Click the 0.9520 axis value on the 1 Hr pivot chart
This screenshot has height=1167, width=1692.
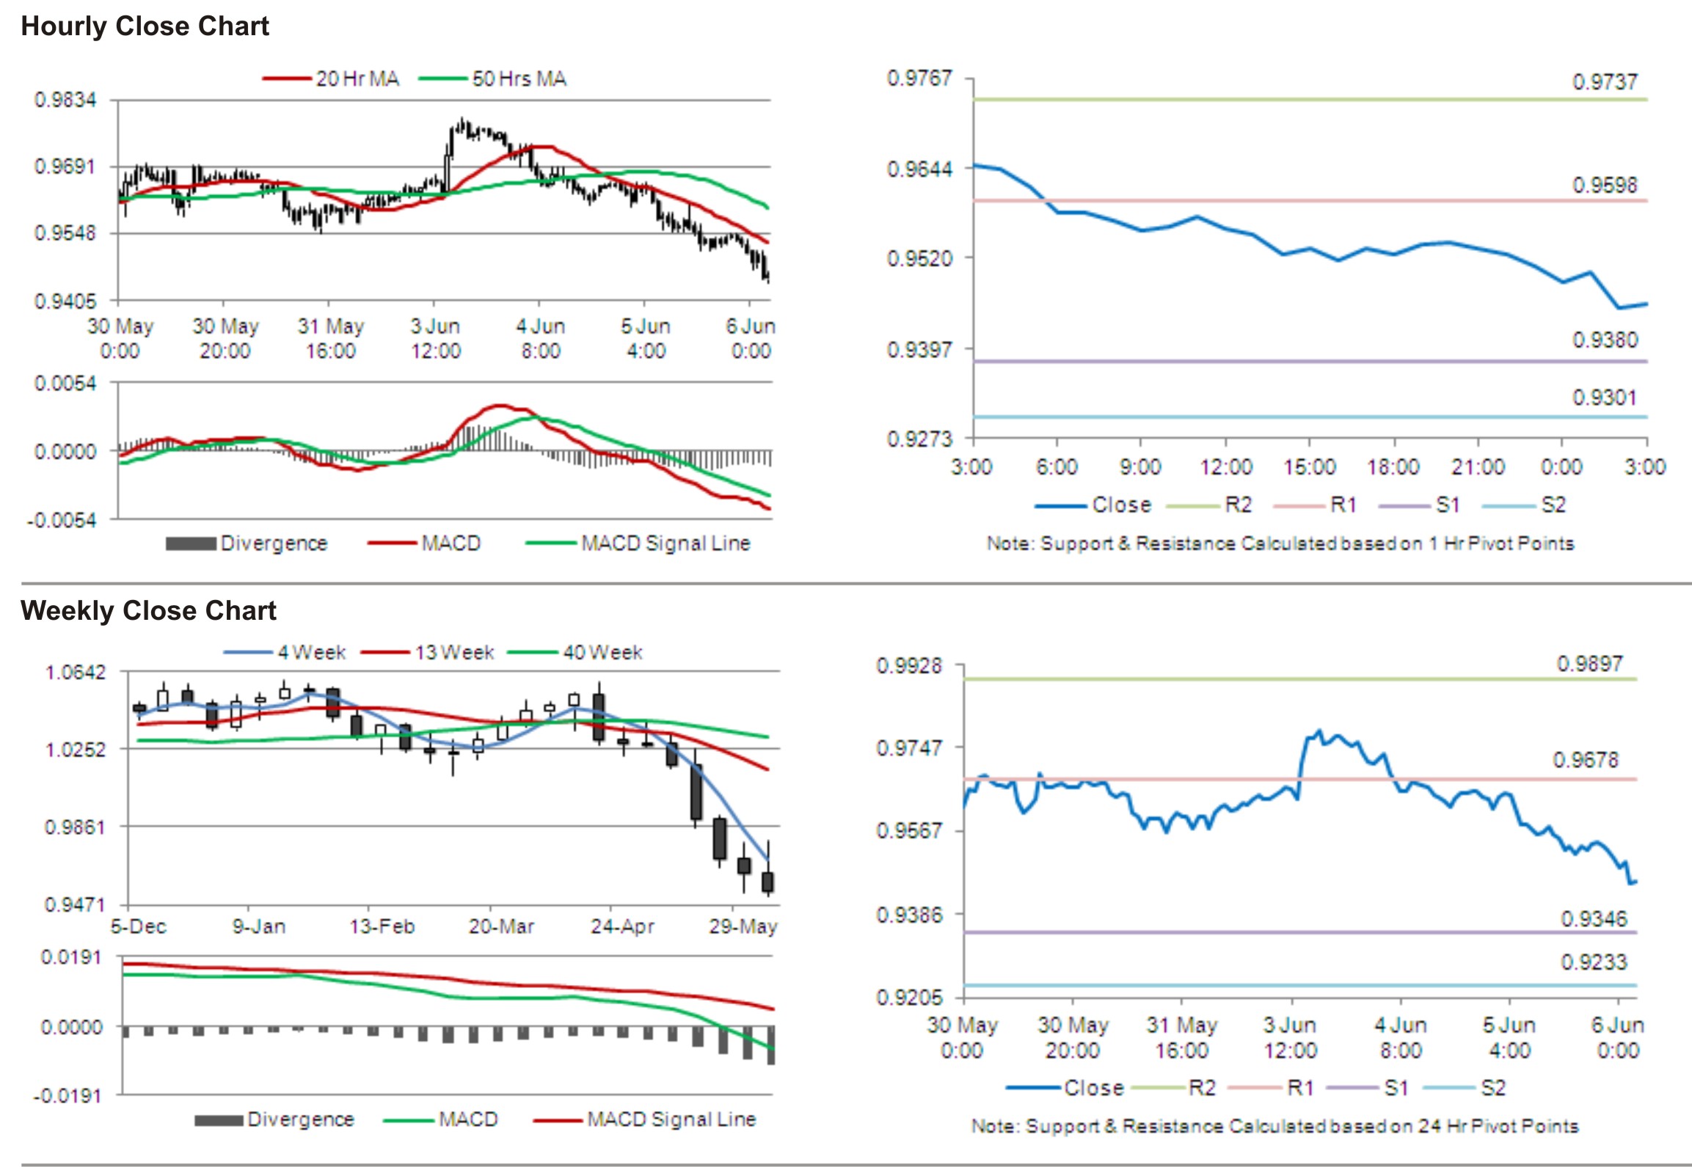coord(919,258)
